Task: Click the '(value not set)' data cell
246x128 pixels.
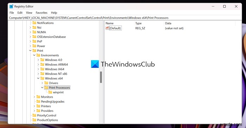Action: (174, 28)
